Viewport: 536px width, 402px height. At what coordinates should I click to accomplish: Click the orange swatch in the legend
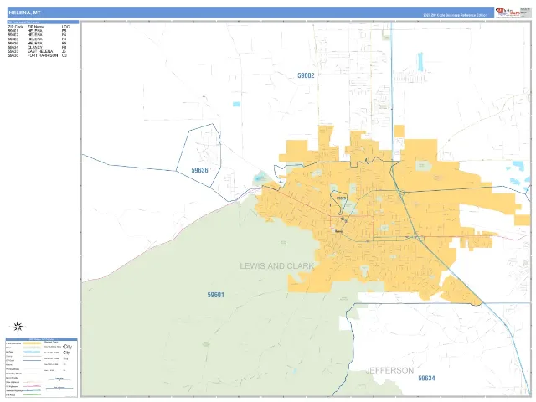click(x=32, y=343)
